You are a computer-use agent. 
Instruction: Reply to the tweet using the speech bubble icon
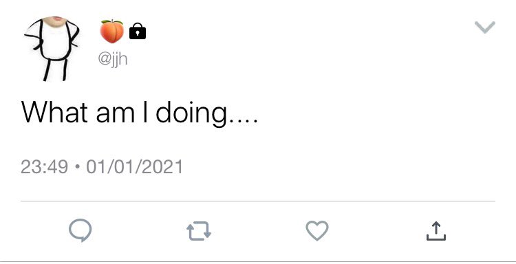[x=80, y=230]
